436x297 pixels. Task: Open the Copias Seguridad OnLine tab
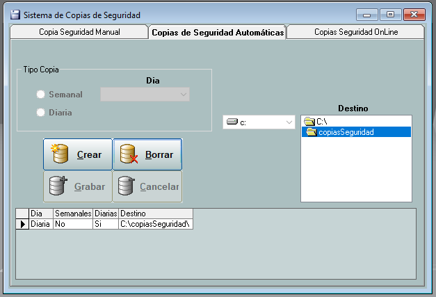point(355,32)
